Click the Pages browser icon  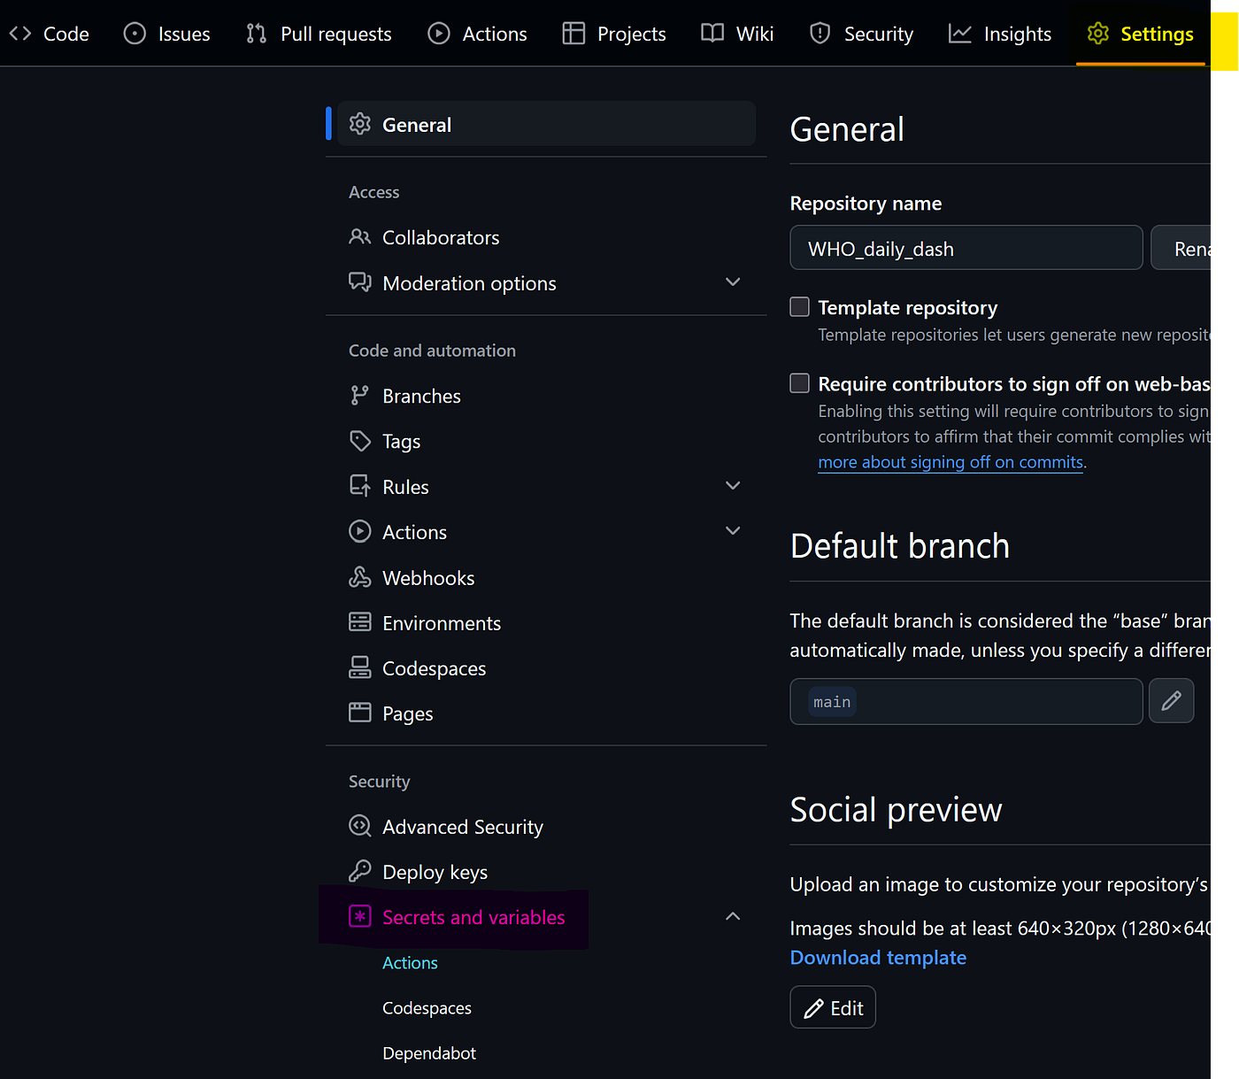[360, 713]
